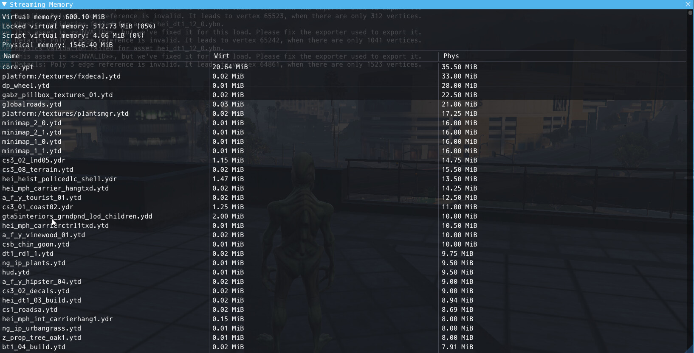The width and height of the screenshot is (694, 353).
Task: Click the 28.00 MiB Phys value
Action: point(460,86)
